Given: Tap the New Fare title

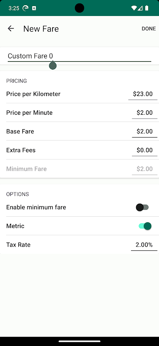Looking at the screenshot, I should click(41, 29).
